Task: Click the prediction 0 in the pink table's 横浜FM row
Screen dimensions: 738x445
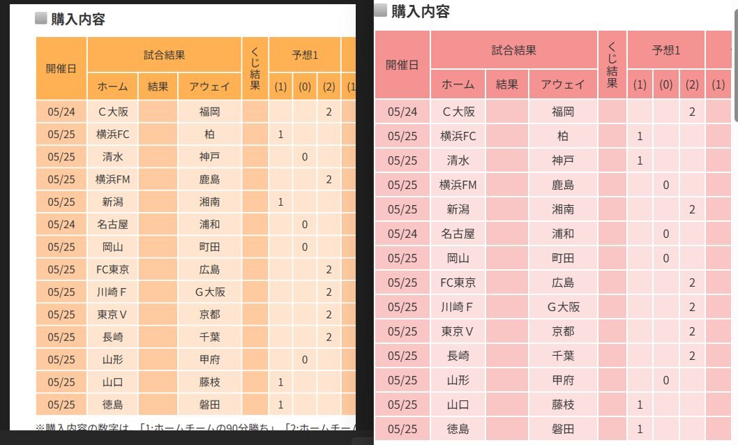Action: click(666, 186)
